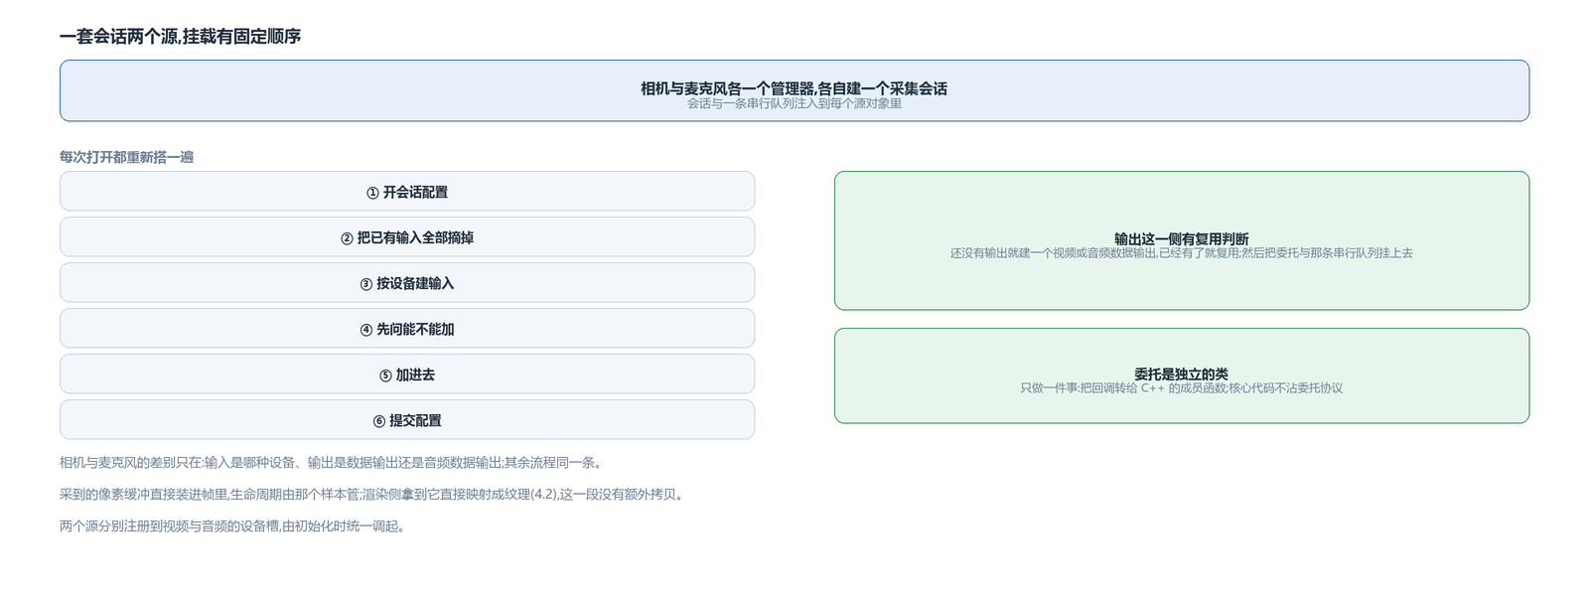Click the description 只做一件事:把回调转给 C++ 的成员函数

point(1182,388)
